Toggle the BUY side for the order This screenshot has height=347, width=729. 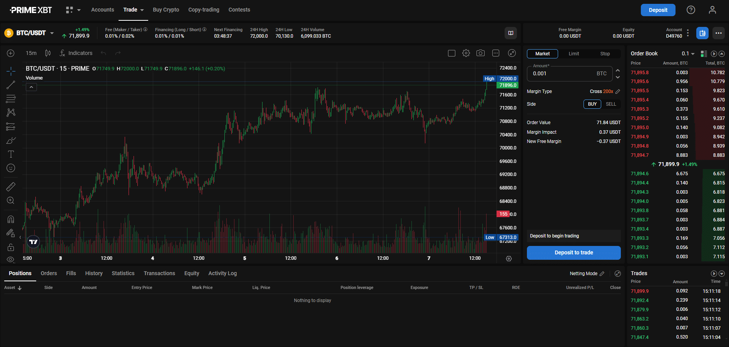pos(592,104)
